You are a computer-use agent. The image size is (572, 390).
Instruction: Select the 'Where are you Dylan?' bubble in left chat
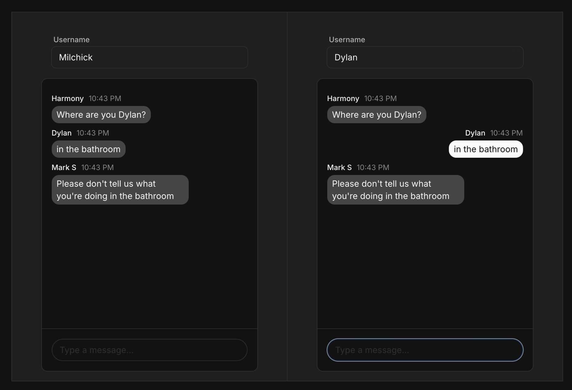(x=101, y=114)
